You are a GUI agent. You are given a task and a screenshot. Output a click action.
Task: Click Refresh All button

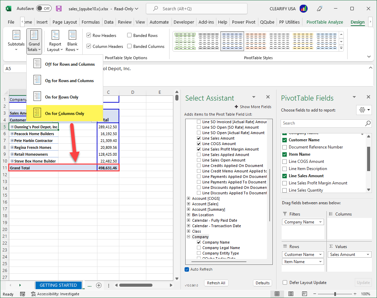pyautogui.click(x=216, y=283)
